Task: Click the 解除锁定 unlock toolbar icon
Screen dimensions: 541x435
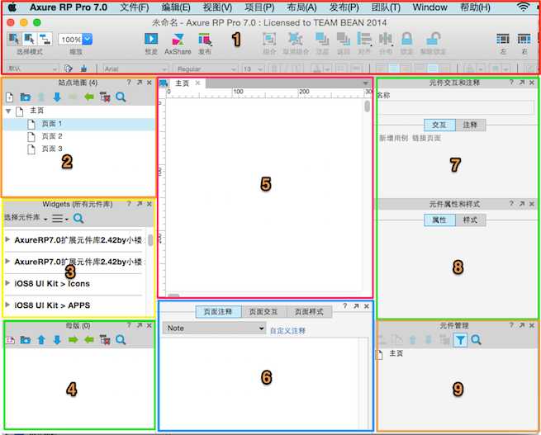Action: pyautogui.click(x=433, y=39)
